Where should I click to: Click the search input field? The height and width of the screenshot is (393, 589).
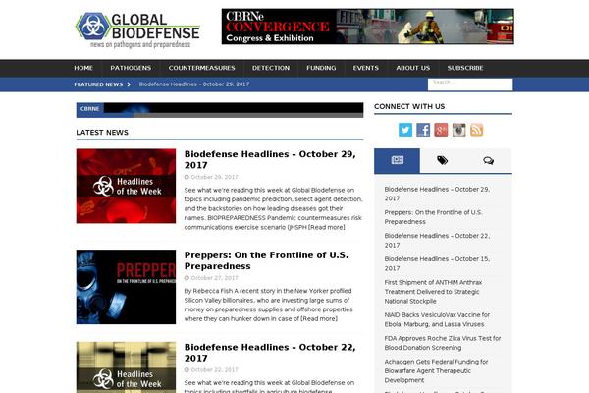[x=470, y=84]
